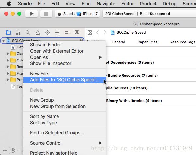Expand Binary With Libraries (4 items) phase
This screenshot has height=155, width=196.
(134, 101)
